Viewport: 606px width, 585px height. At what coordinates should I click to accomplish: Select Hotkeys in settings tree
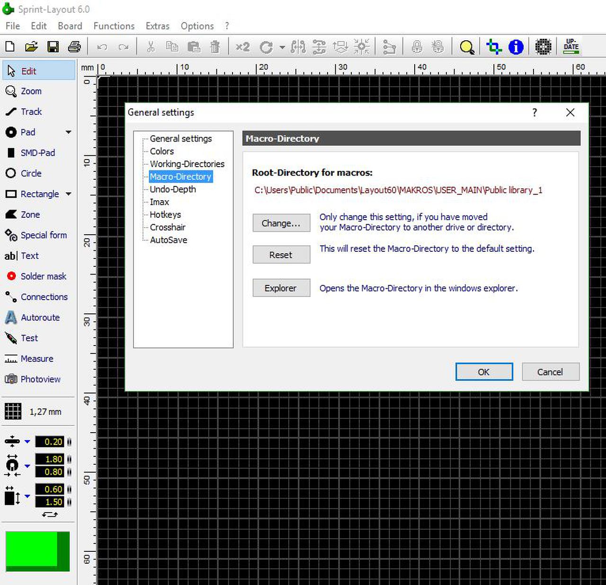pyautogui.click(x=165, y=214)
